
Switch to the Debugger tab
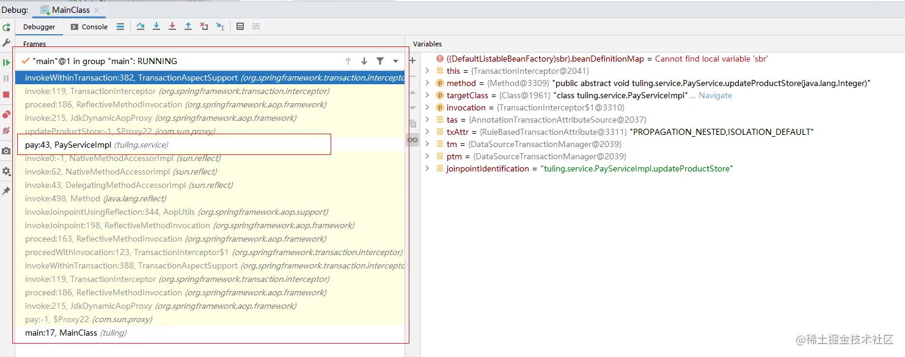coord(39,27)
